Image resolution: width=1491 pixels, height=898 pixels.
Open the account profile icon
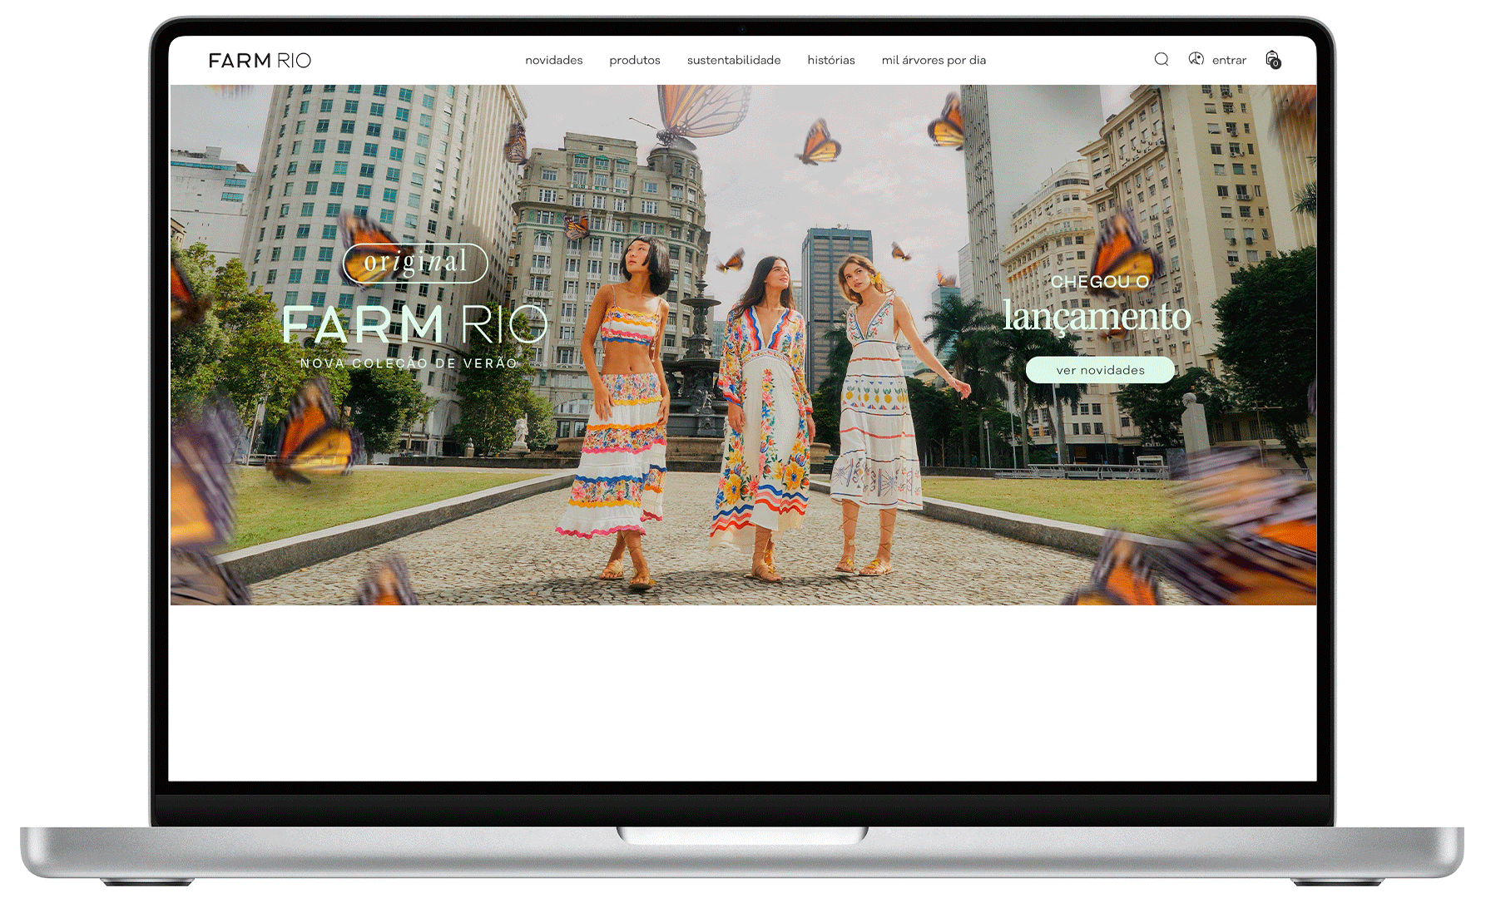(x=1196, y=59)
